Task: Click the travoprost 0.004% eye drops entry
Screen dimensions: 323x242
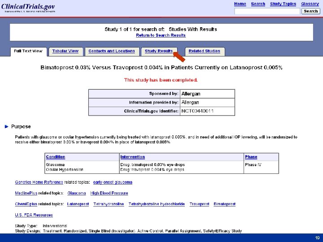Action: click(152, 169)
